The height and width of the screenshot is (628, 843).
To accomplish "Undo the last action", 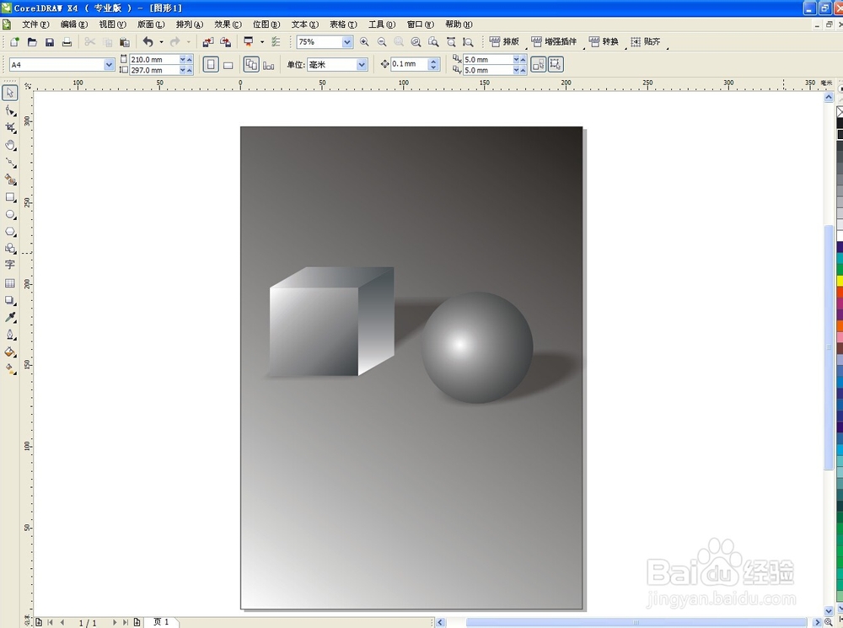I will (x=148, y=41).
